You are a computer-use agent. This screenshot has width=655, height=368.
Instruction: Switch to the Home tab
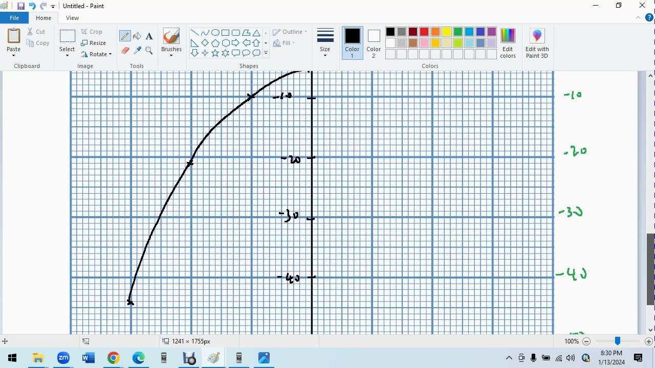pos(43,18)
